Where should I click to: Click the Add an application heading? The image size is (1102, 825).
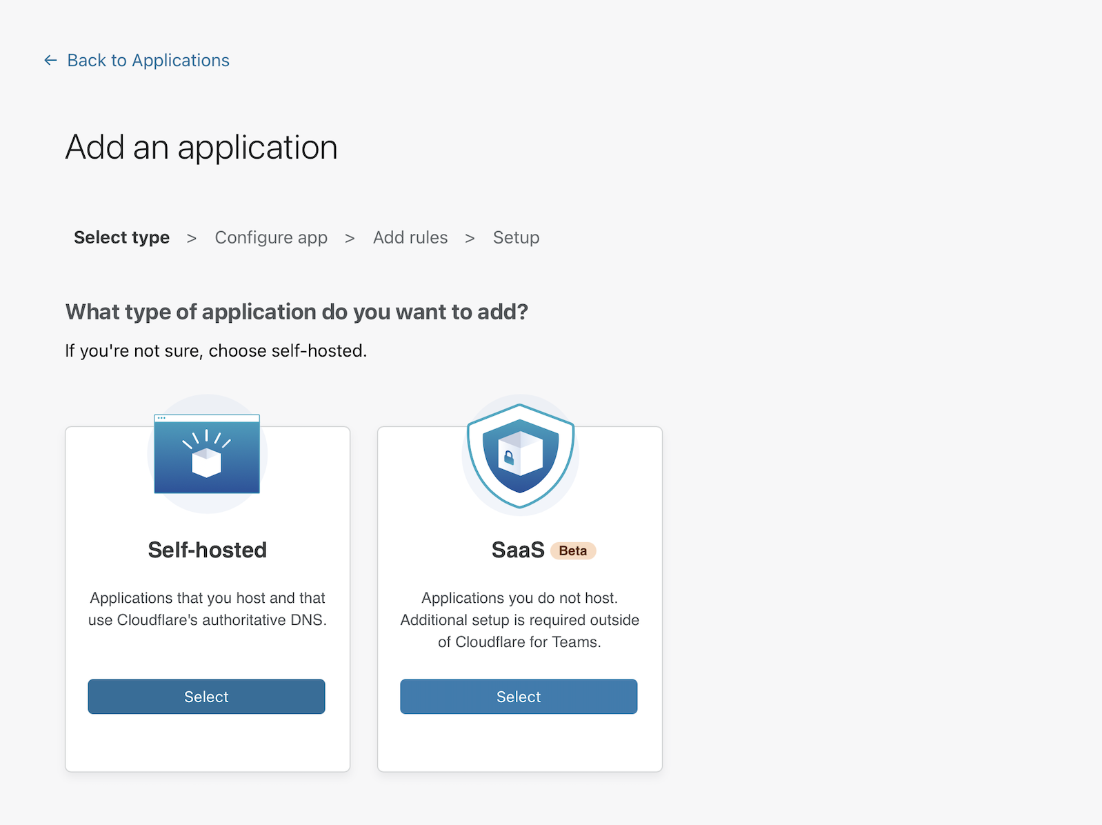click(x=201, y=148)
